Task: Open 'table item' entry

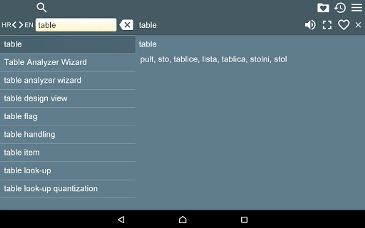Action: 68,153
